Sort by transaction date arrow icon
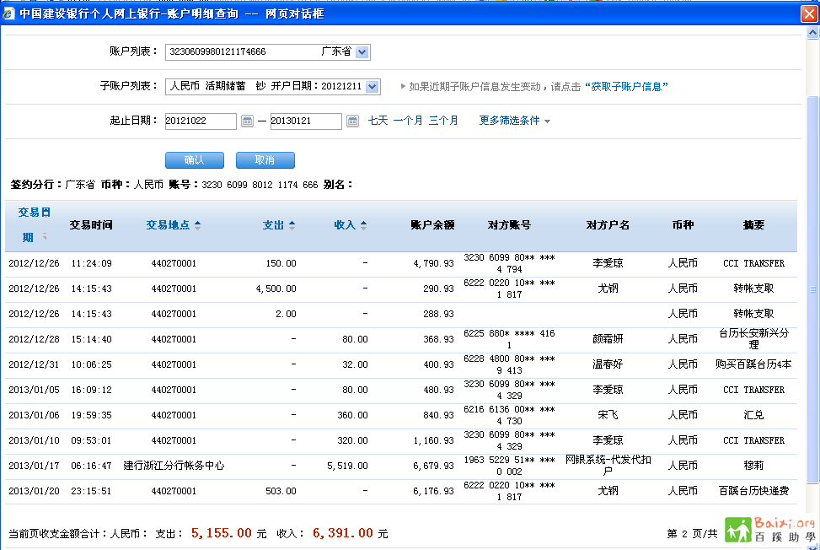The height and width of the screenshot is (550, 820). [x=45, y=236]
